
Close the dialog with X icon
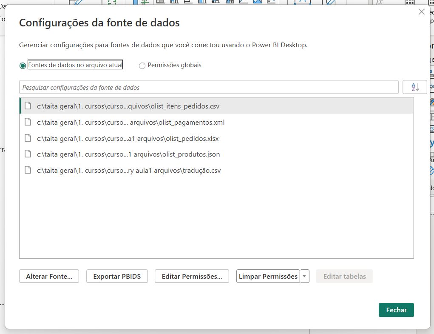422,11
